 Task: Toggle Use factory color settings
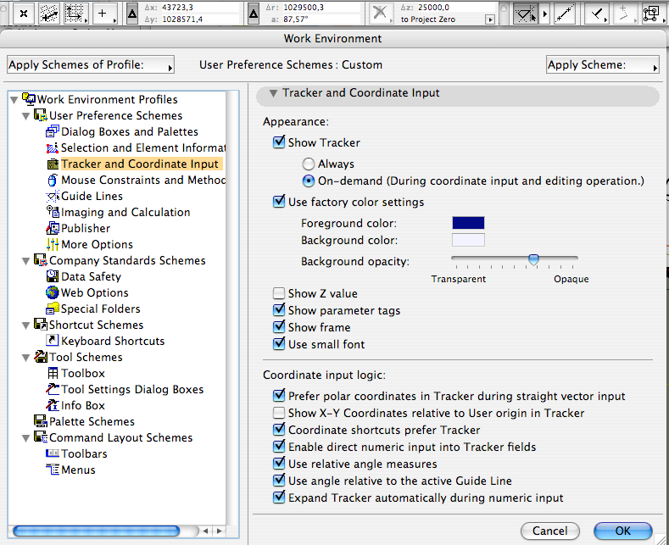tap(279, 201)
